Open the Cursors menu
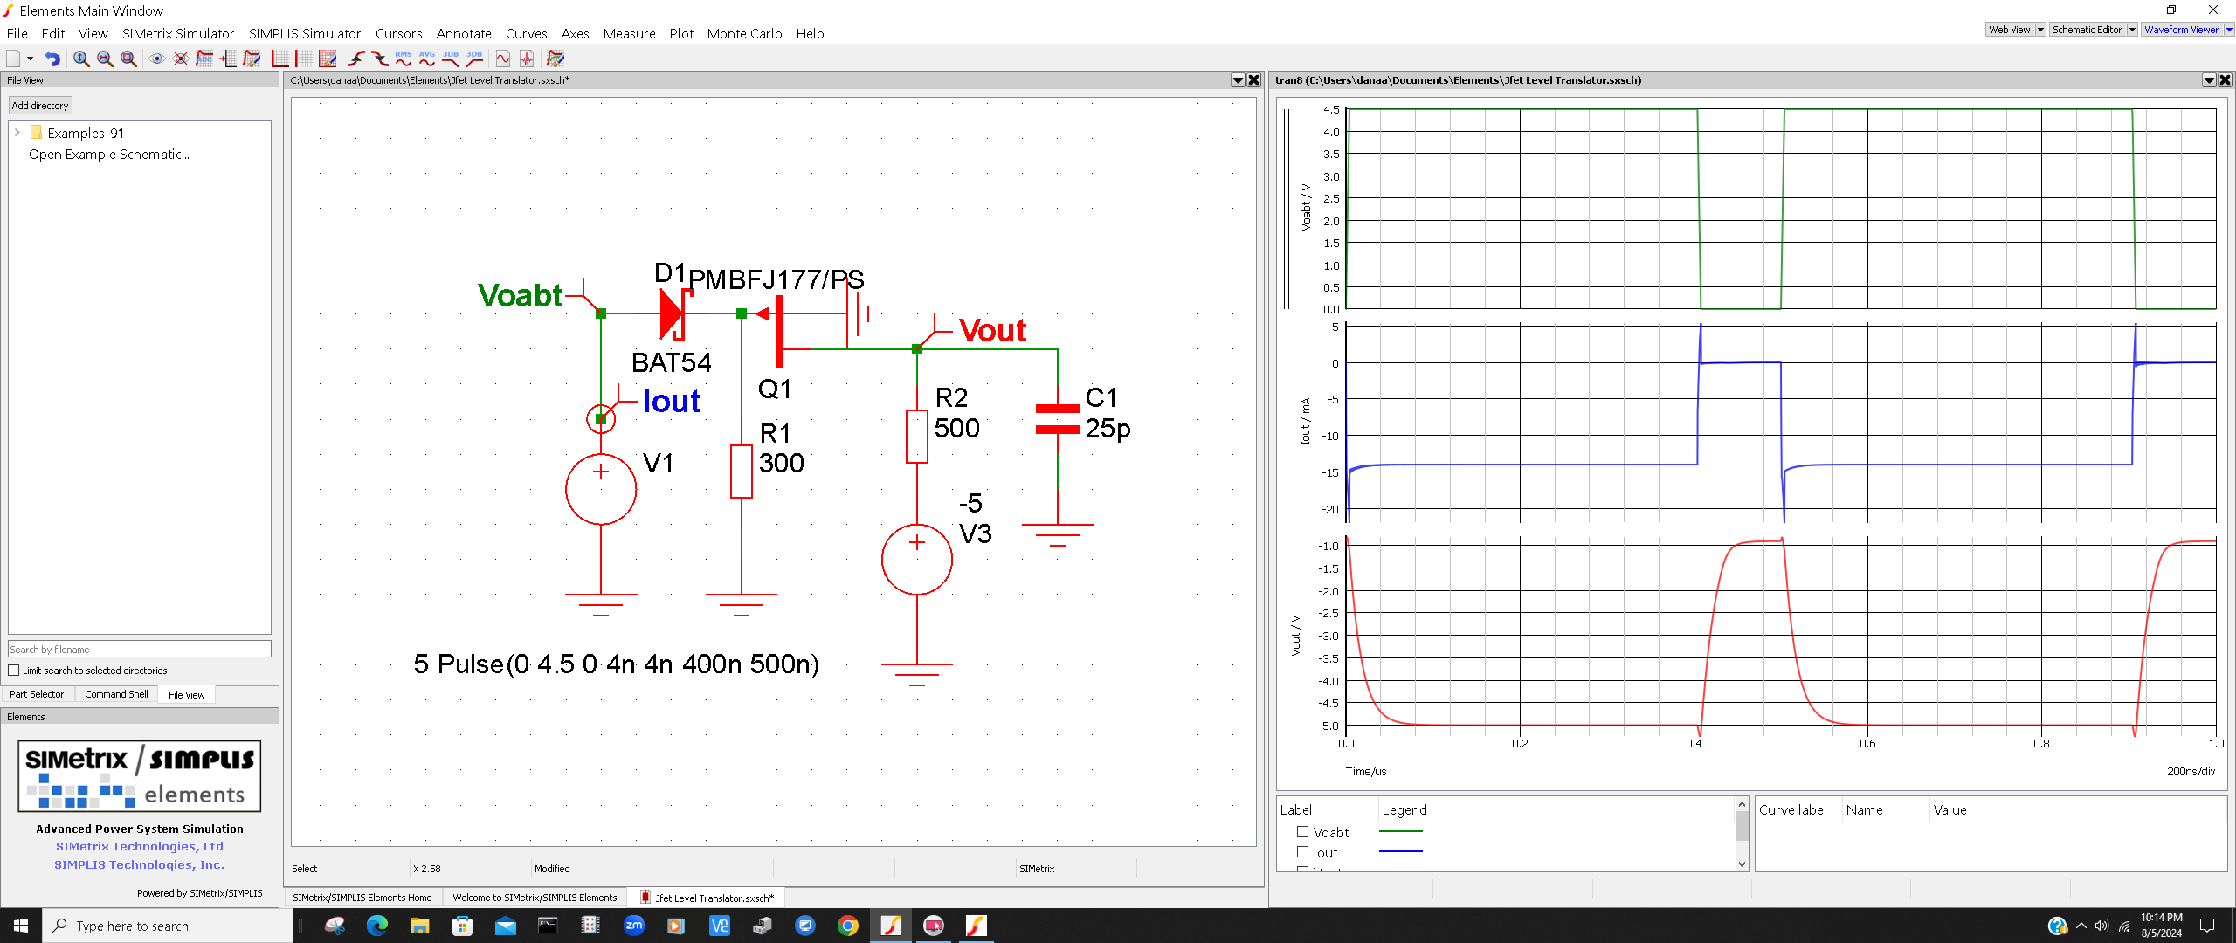 point(399,33)
